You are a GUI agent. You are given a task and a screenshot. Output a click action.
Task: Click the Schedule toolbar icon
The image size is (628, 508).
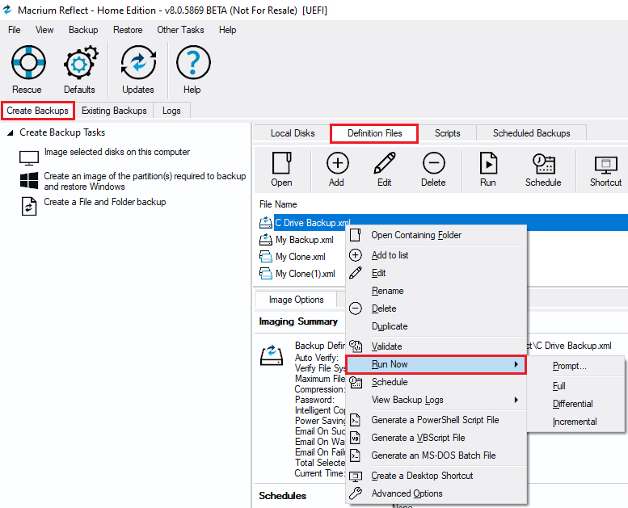pyautogui.click(x=543, y=164)
